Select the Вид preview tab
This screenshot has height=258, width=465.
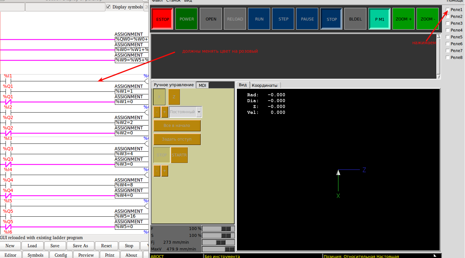click(243, 85)
